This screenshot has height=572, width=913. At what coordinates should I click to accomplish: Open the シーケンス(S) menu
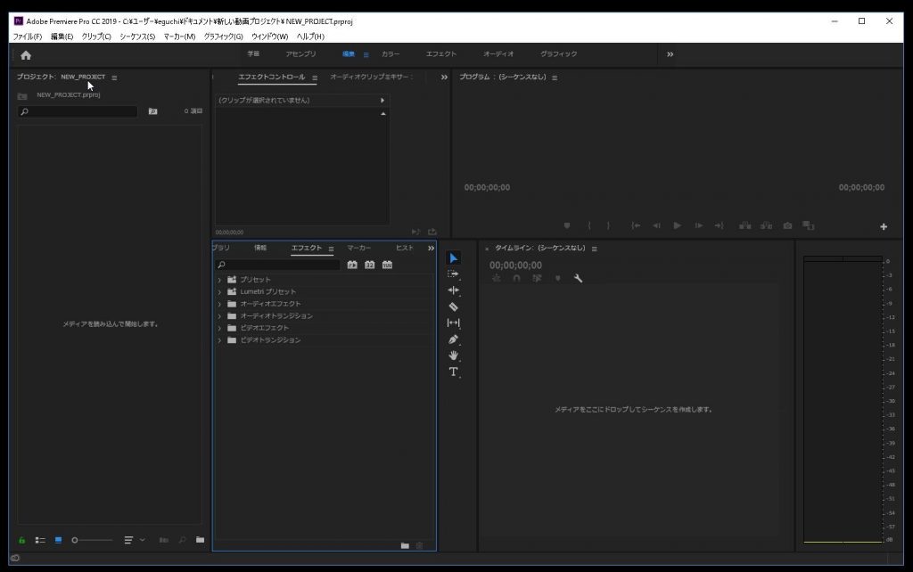click(137, 37)
